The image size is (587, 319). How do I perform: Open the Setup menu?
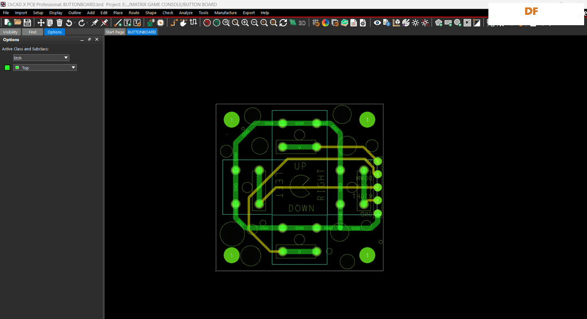click(x=38, y=13)
